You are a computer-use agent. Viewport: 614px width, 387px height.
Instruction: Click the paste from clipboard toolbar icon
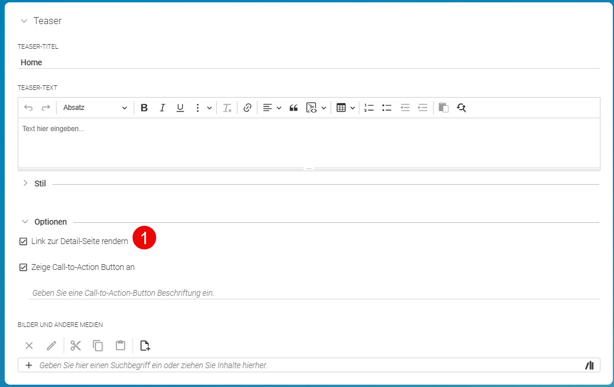coord(443,108)
